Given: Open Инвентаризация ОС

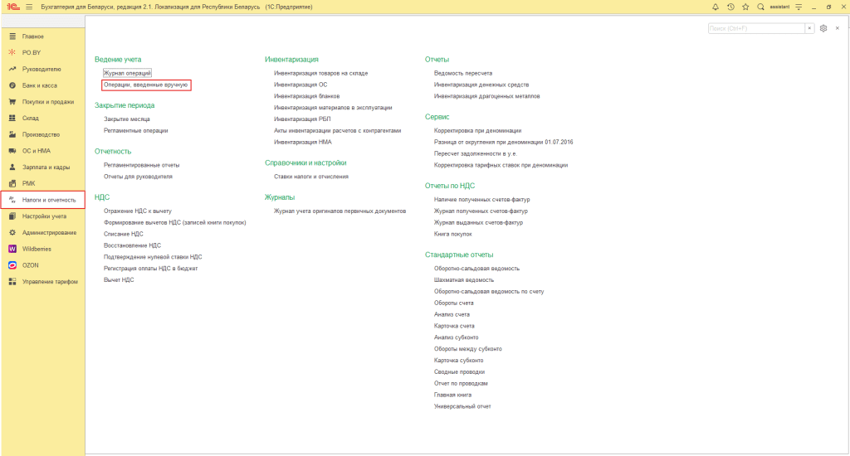Looking at the screenshot, I should (x=300, y=85).
